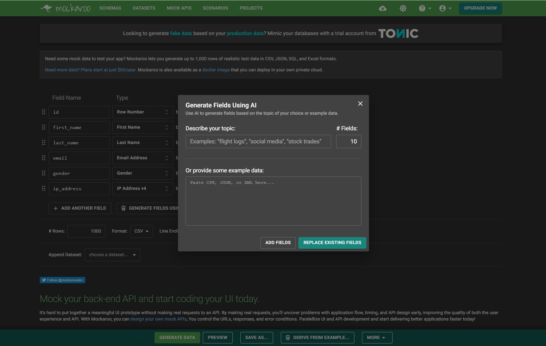This screenshot has height=346, width=546.
Task: Edit the last_name field name input
Action: click(x=79, y=143)
